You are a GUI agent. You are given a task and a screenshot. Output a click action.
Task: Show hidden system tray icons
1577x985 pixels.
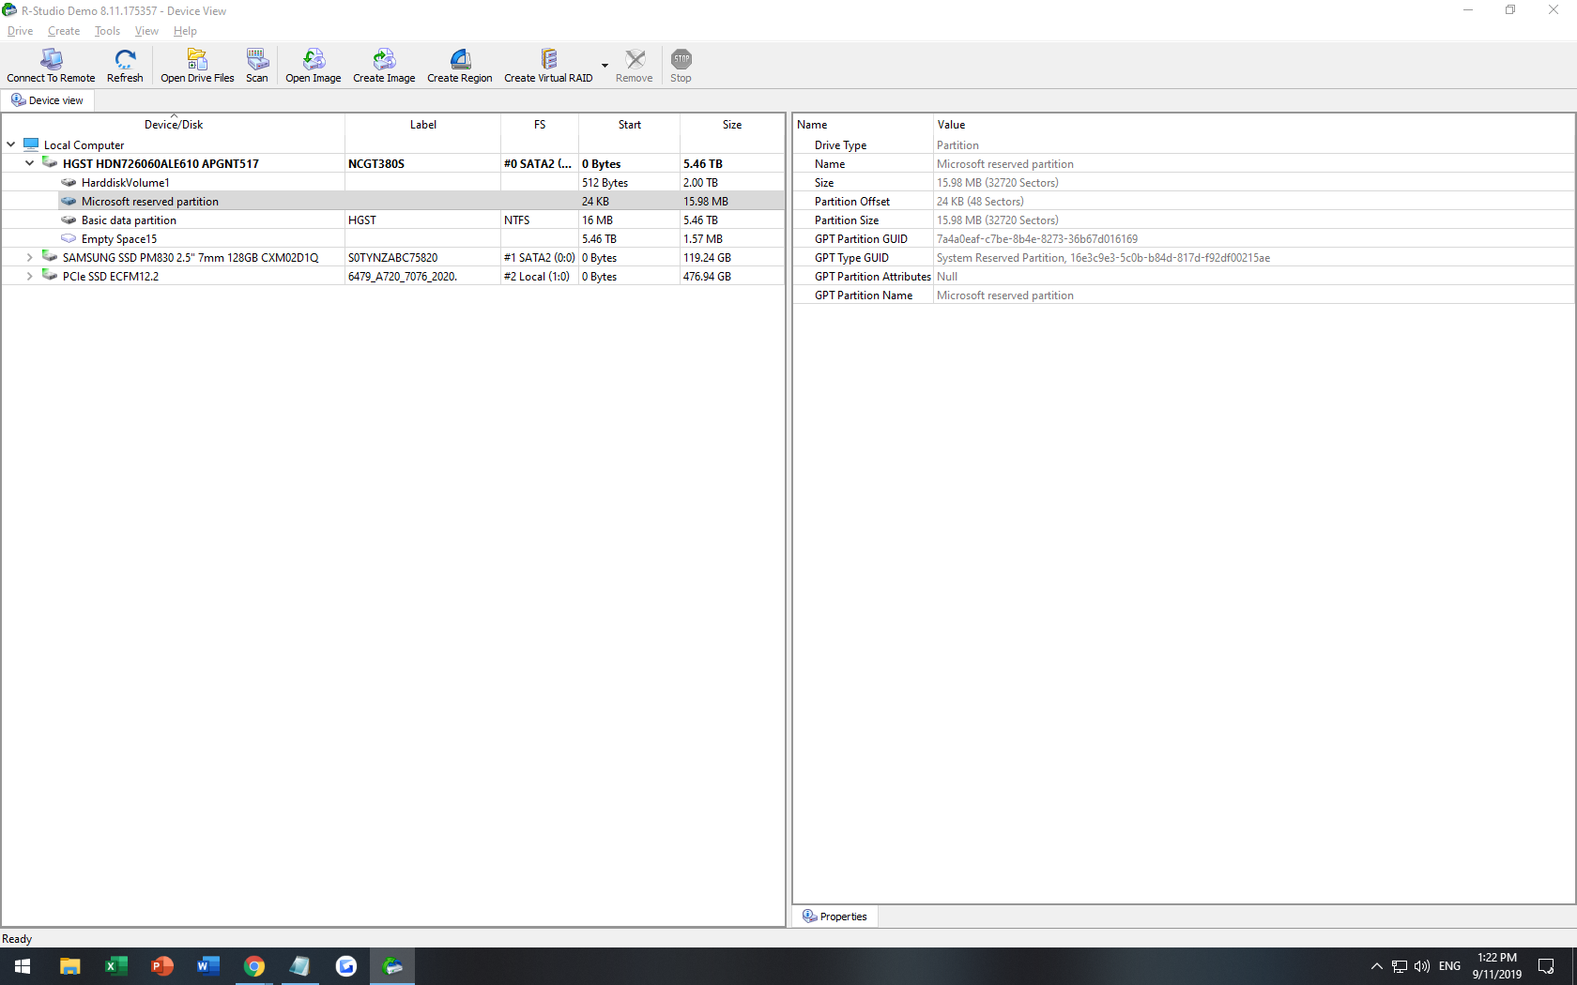pyautogui.click(x=1376, y=966)
